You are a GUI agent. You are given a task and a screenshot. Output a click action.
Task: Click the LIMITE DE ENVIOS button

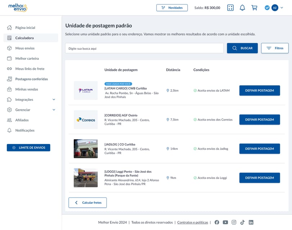tap(28, 148)
